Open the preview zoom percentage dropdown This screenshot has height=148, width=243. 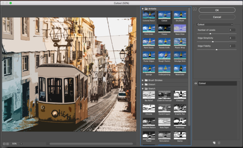[x=21, y=144]
